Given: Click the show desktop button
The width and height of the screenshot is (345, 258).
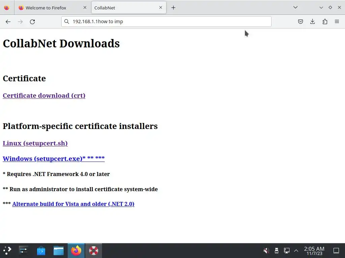Looking at the screenshot, I should point(336,251).
